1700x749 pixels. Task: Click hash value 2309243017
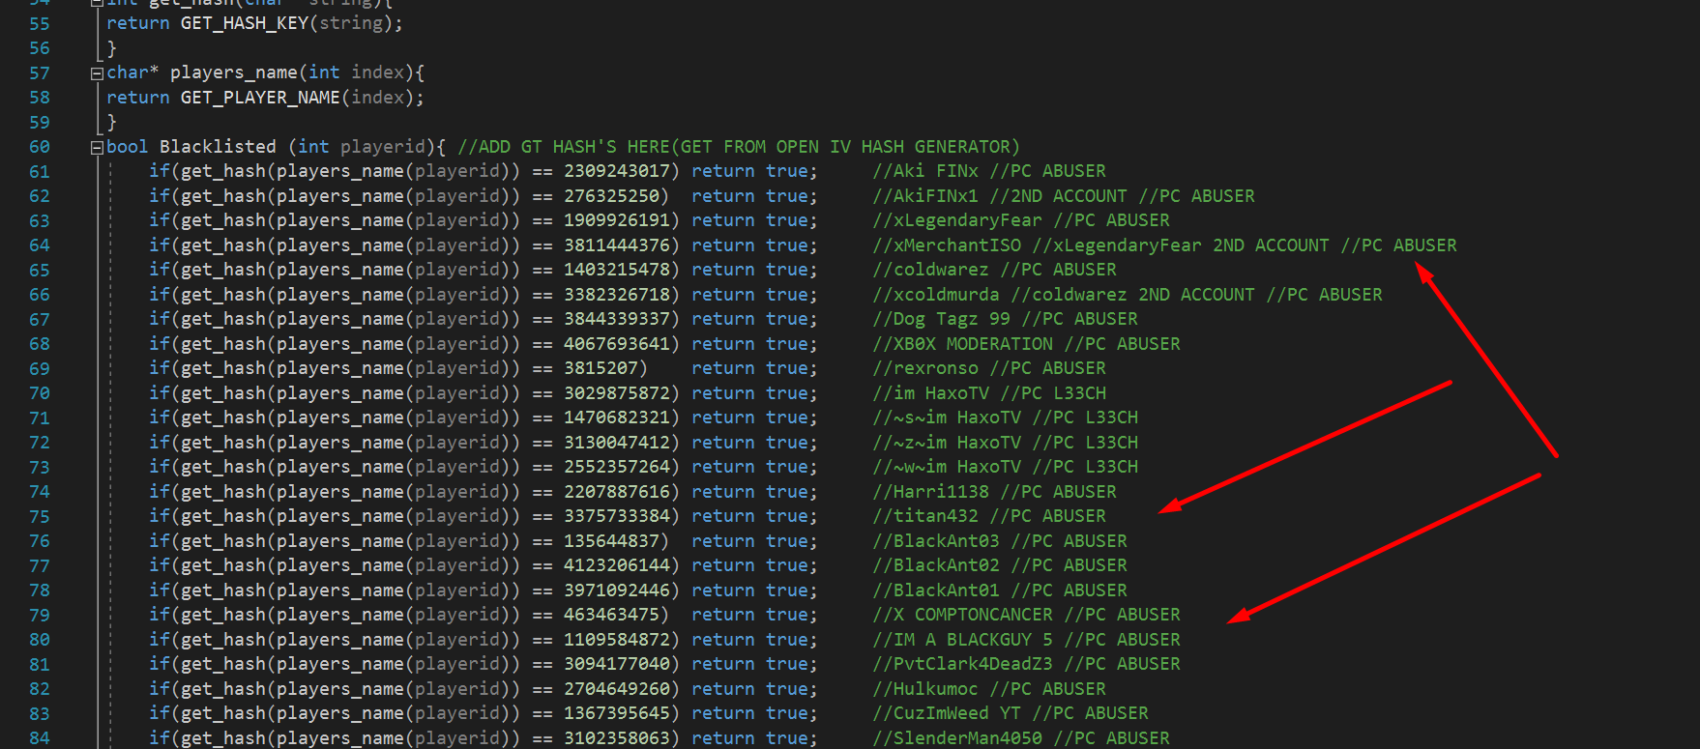[616, 171]
